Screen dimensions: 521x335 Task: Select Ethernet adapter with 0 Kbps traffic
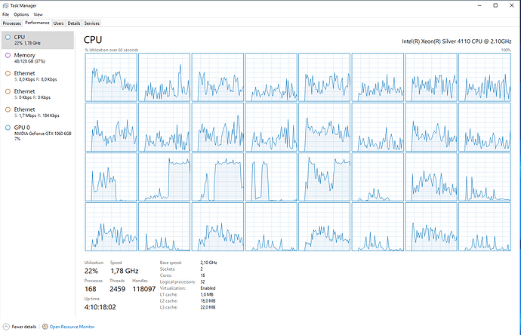38,94
